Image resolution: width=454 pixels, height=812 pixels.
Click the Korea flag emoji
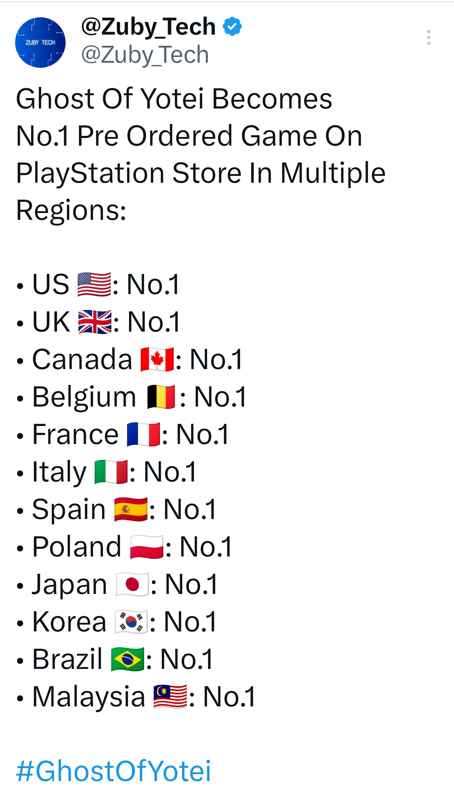131,622
